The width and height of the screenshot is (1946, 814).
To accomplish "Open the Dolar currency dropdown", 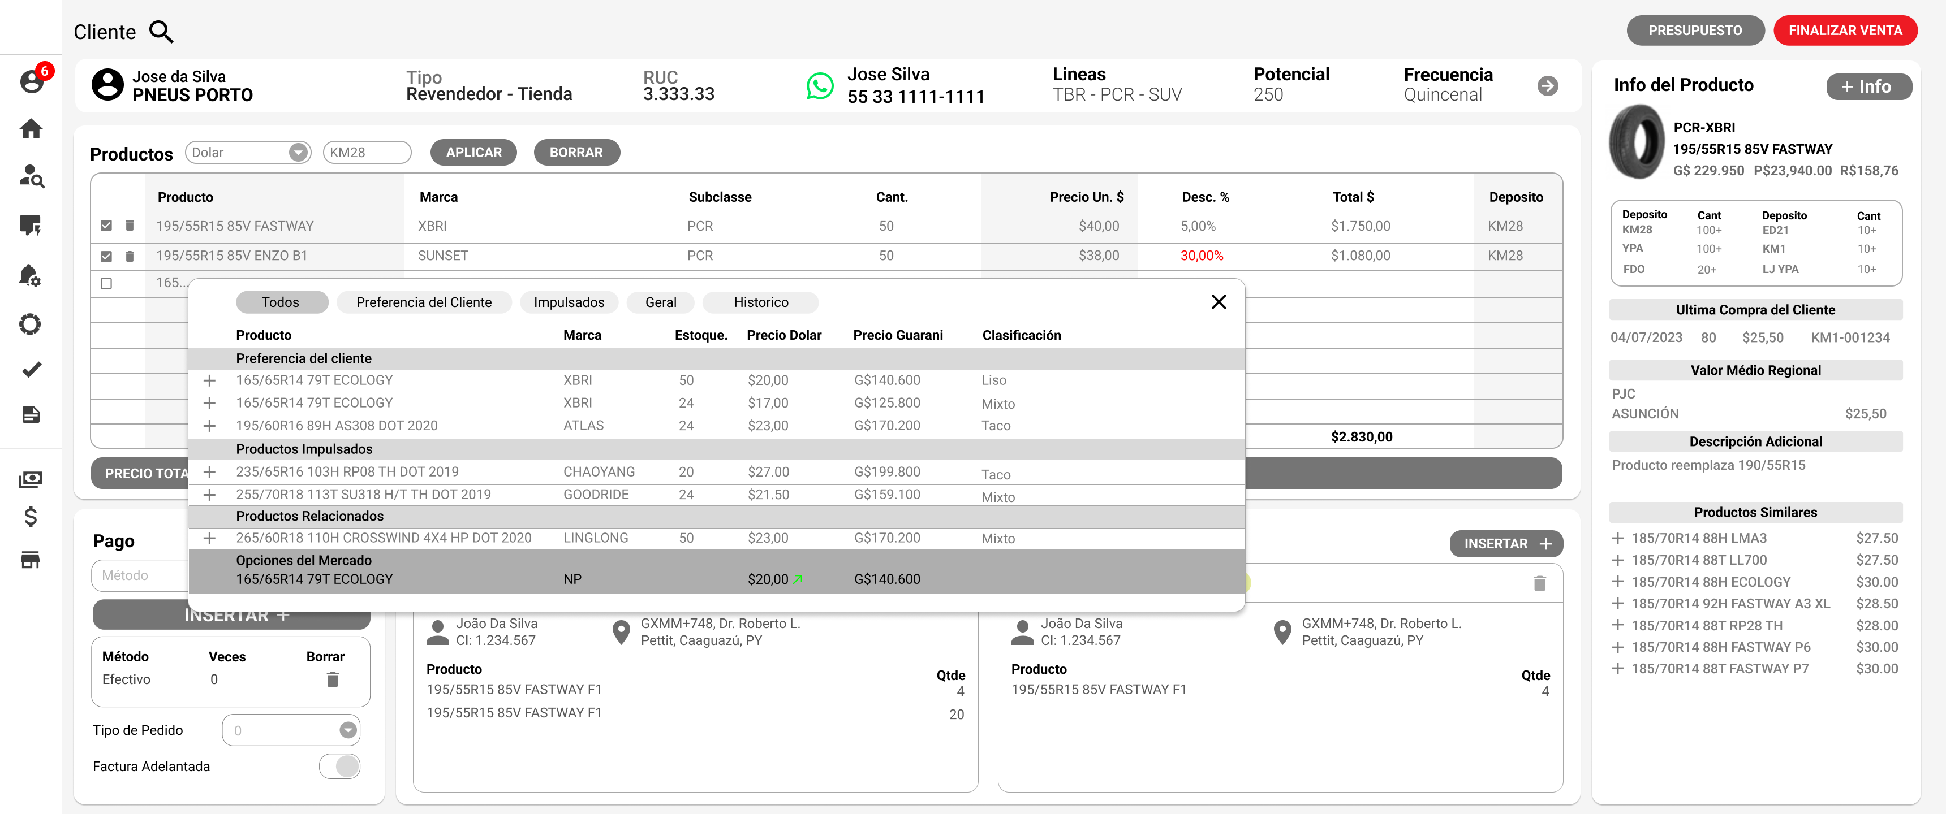I will pos(298,153).
